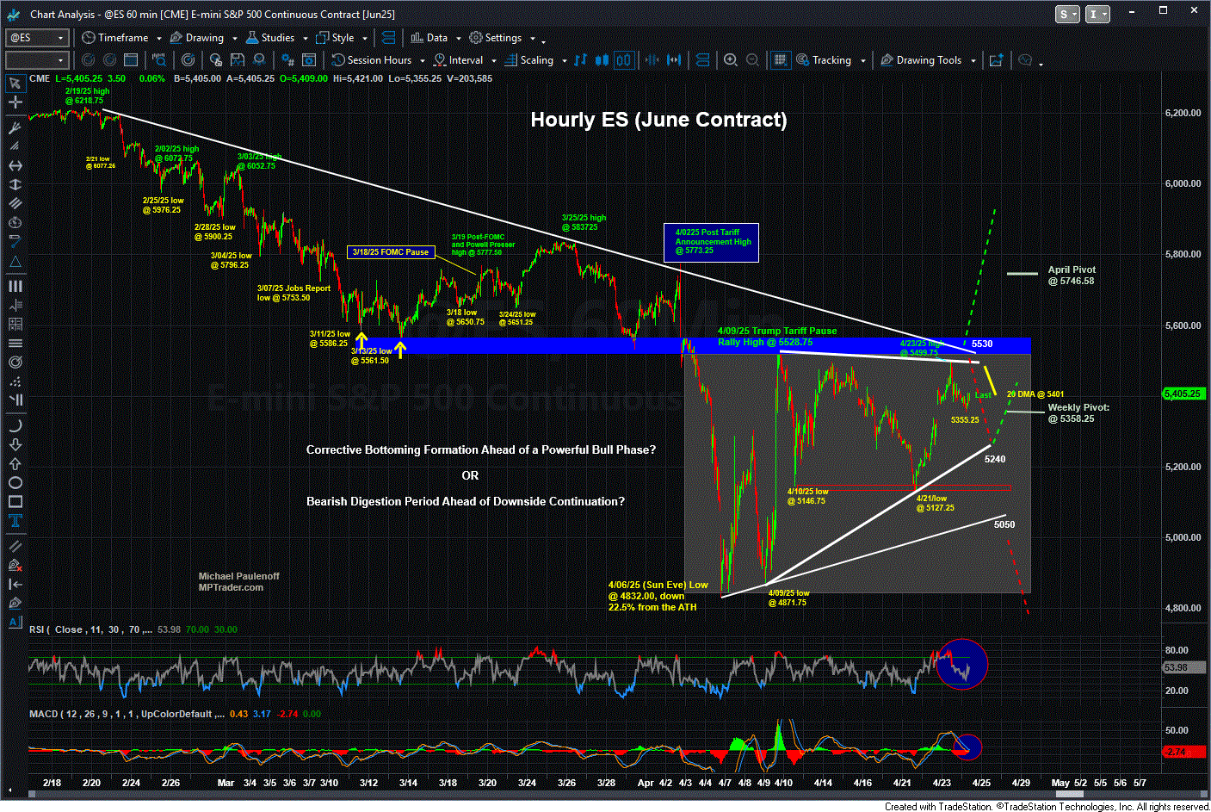Open the Interval dropdown

click(465, 60)
